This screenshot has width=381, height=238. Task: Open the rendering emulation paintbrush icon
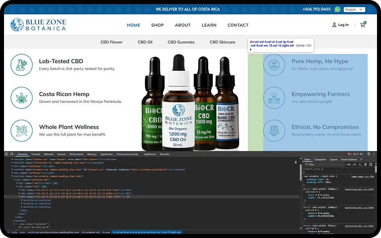(x=365, y=164)
